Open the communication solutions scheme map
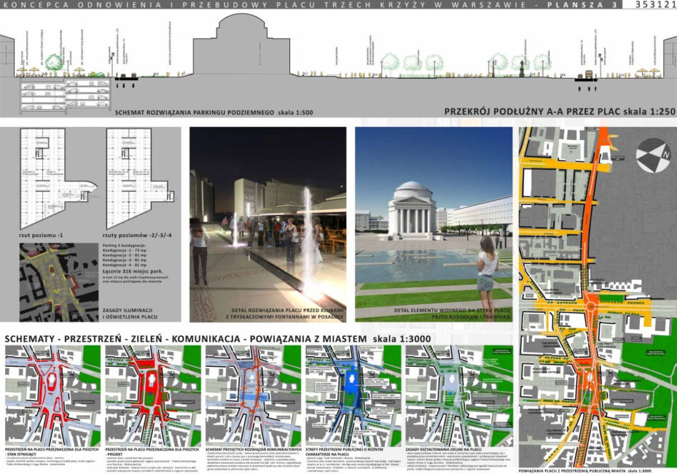The height and width of the screenshot is (474, 677). tap(254, 396)
